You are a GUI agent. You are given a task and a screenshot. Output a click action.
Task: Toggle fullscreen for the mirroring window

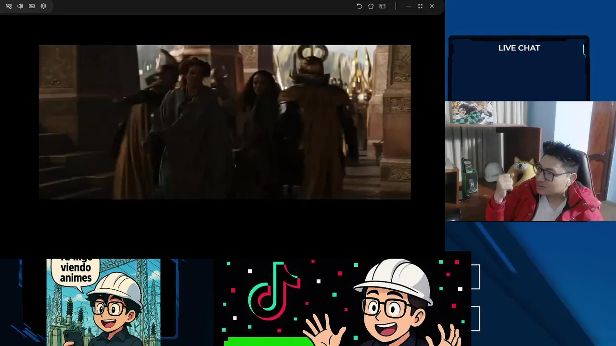click(x=420, y=6)
